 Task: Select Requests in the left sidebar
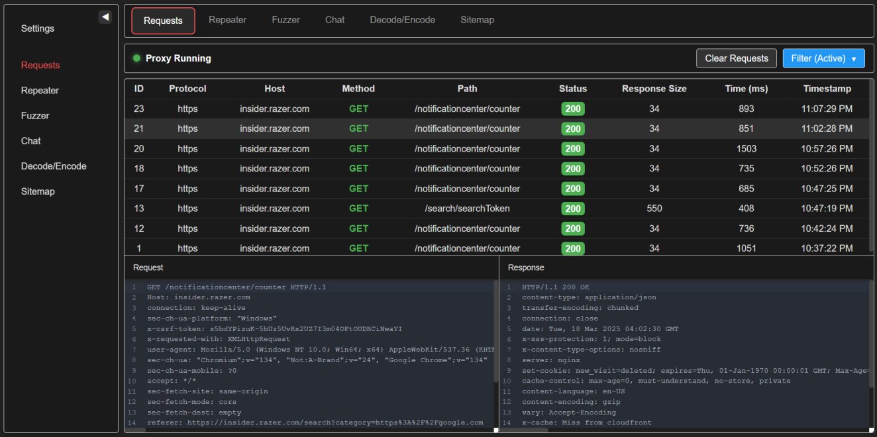[40, 65]
